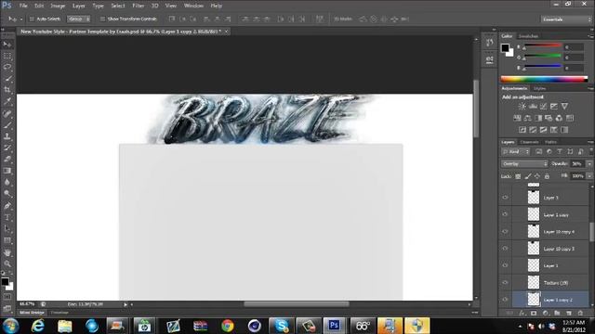
Task: Filter layers by type layers
Action: click(x=560, y=151)
